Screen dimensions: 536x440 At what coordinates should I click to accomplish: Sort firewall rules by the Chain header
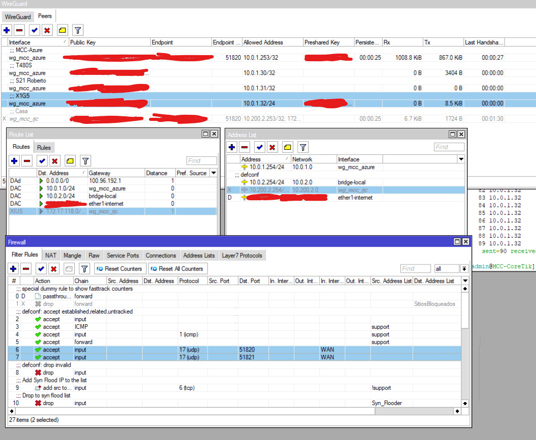coord(90,281)
